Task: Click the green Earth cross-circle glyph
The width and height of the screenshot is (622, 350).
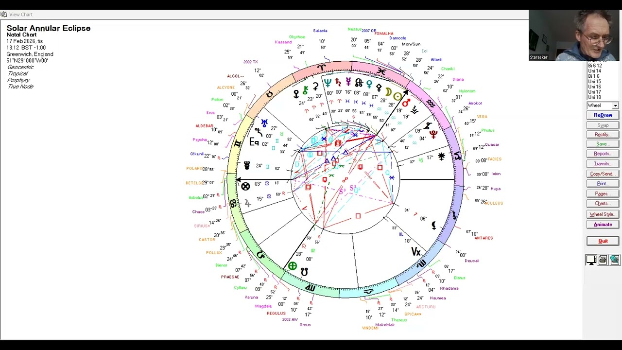Action: click(x=292, y=266)
